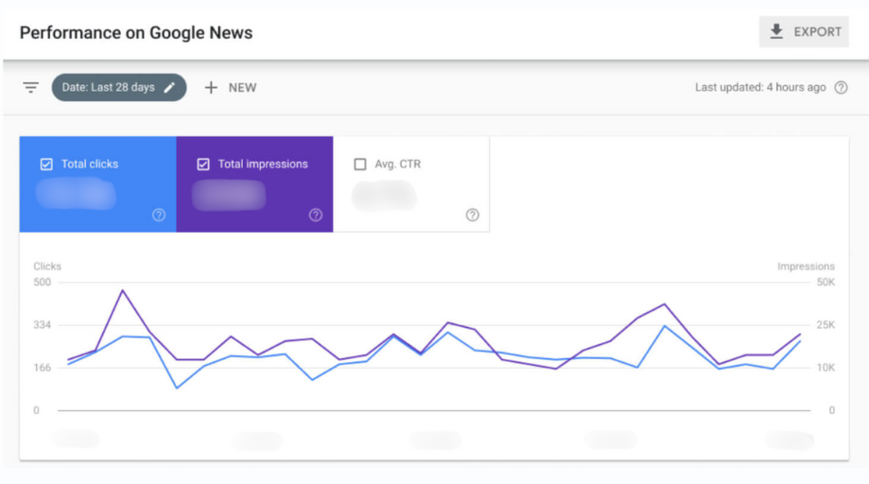
Task: Open help icon in Total clicks card
Action: tap(159, 215)
